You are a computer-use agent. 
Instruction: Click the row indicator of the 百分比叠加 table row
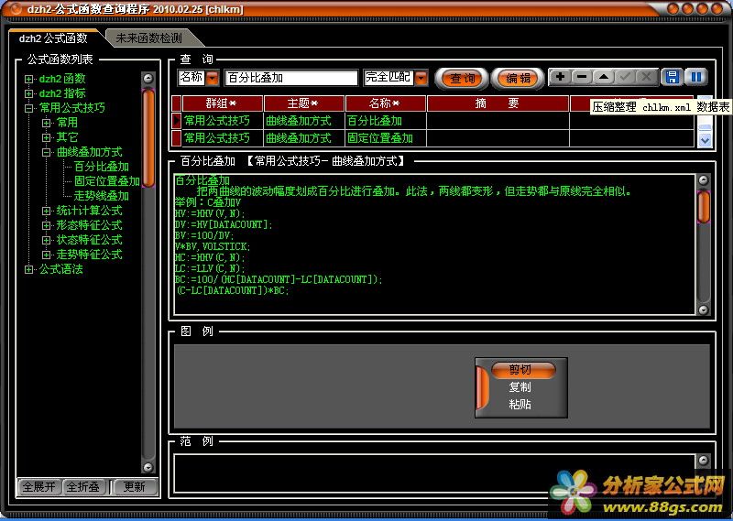tap(176, 121)
